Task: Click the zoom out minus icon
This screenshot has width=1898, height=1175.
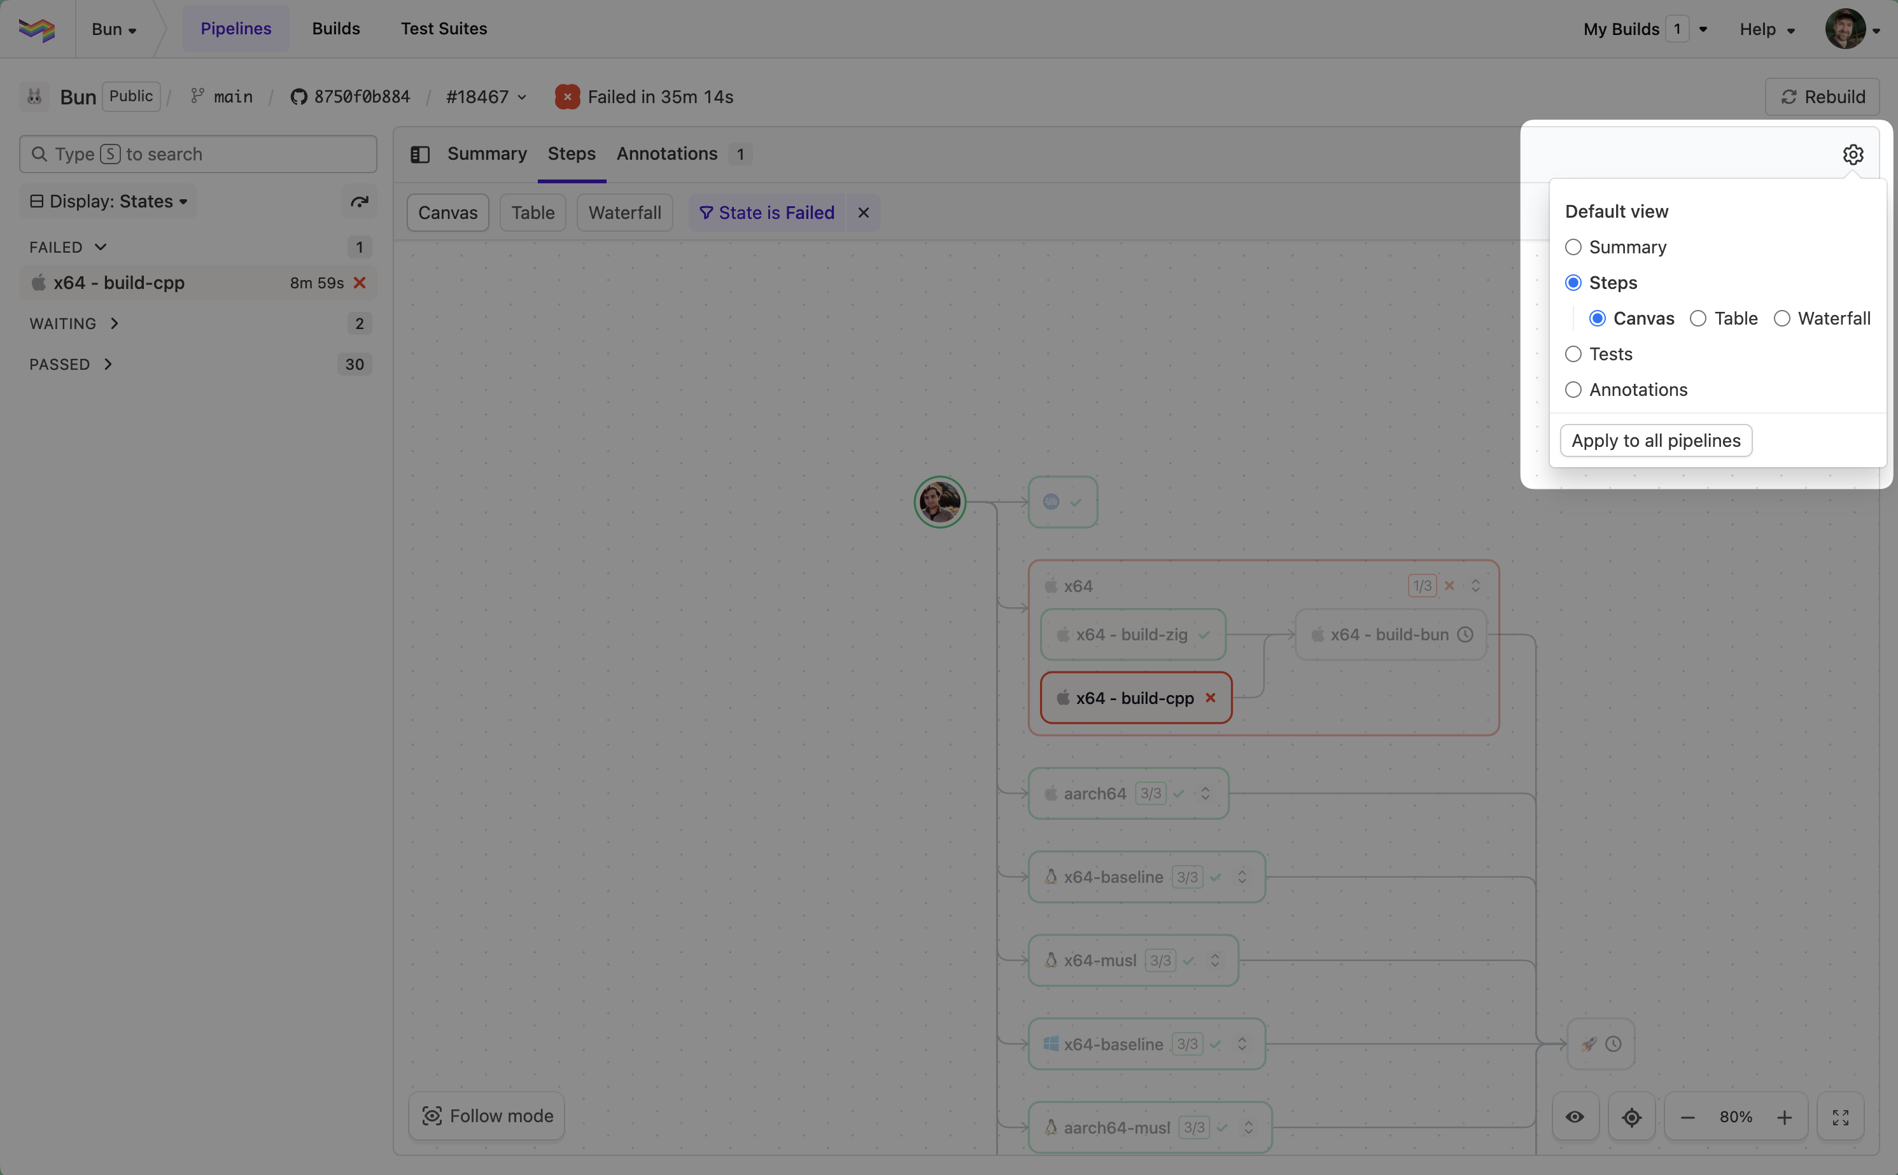Action: click(x=1687, y=1116)
